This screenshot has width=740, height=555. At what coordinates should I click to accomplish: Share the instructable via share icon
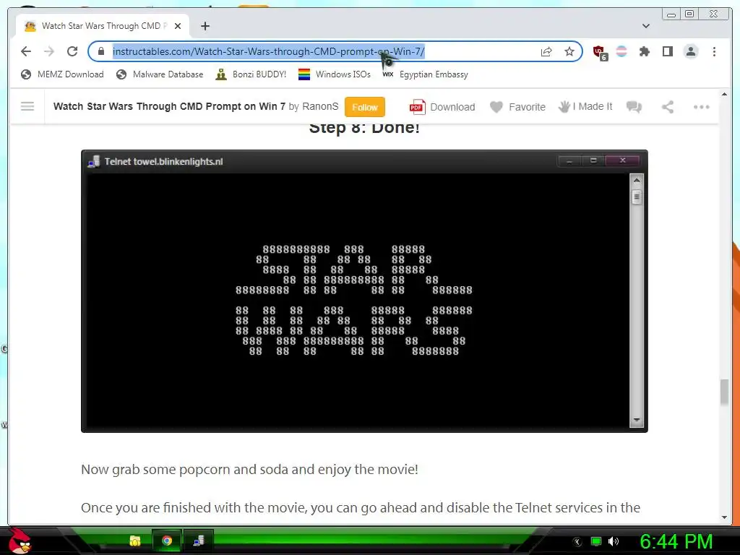point(667,107)
